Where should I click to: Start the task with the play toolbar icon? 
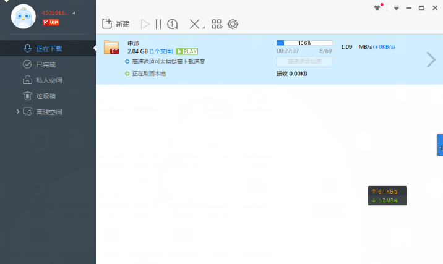pos(145,24)
